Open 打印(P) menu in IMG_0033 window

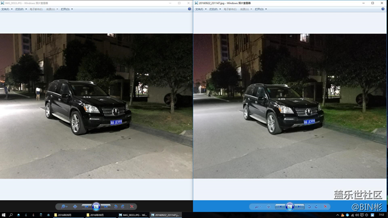(x=21, y=9)
